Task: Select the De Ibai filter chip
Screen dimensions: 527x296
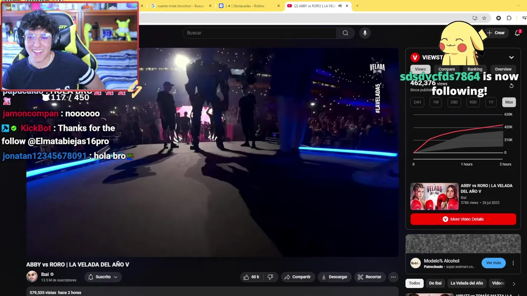Action: [435, 283]
